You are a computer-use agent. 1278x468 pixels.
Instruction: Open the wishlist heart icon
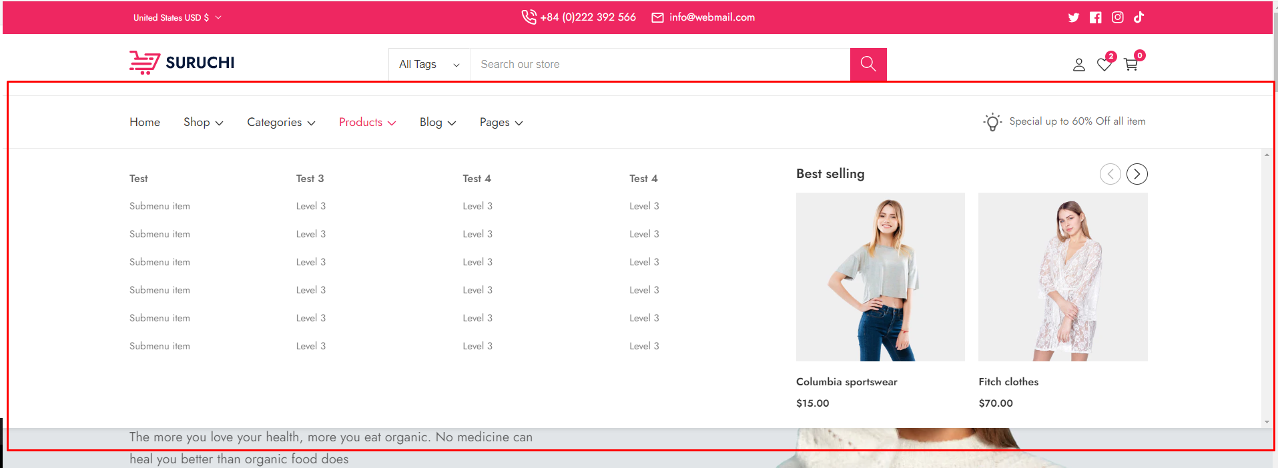pos(1104,65)
